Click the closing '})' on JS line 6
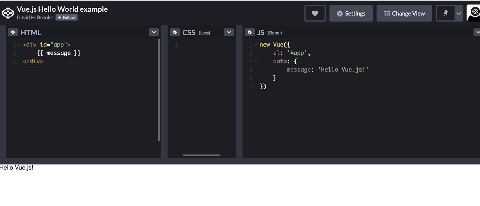Image resolution: width=480 pixels, height=206 pixels. coord(263,86)
